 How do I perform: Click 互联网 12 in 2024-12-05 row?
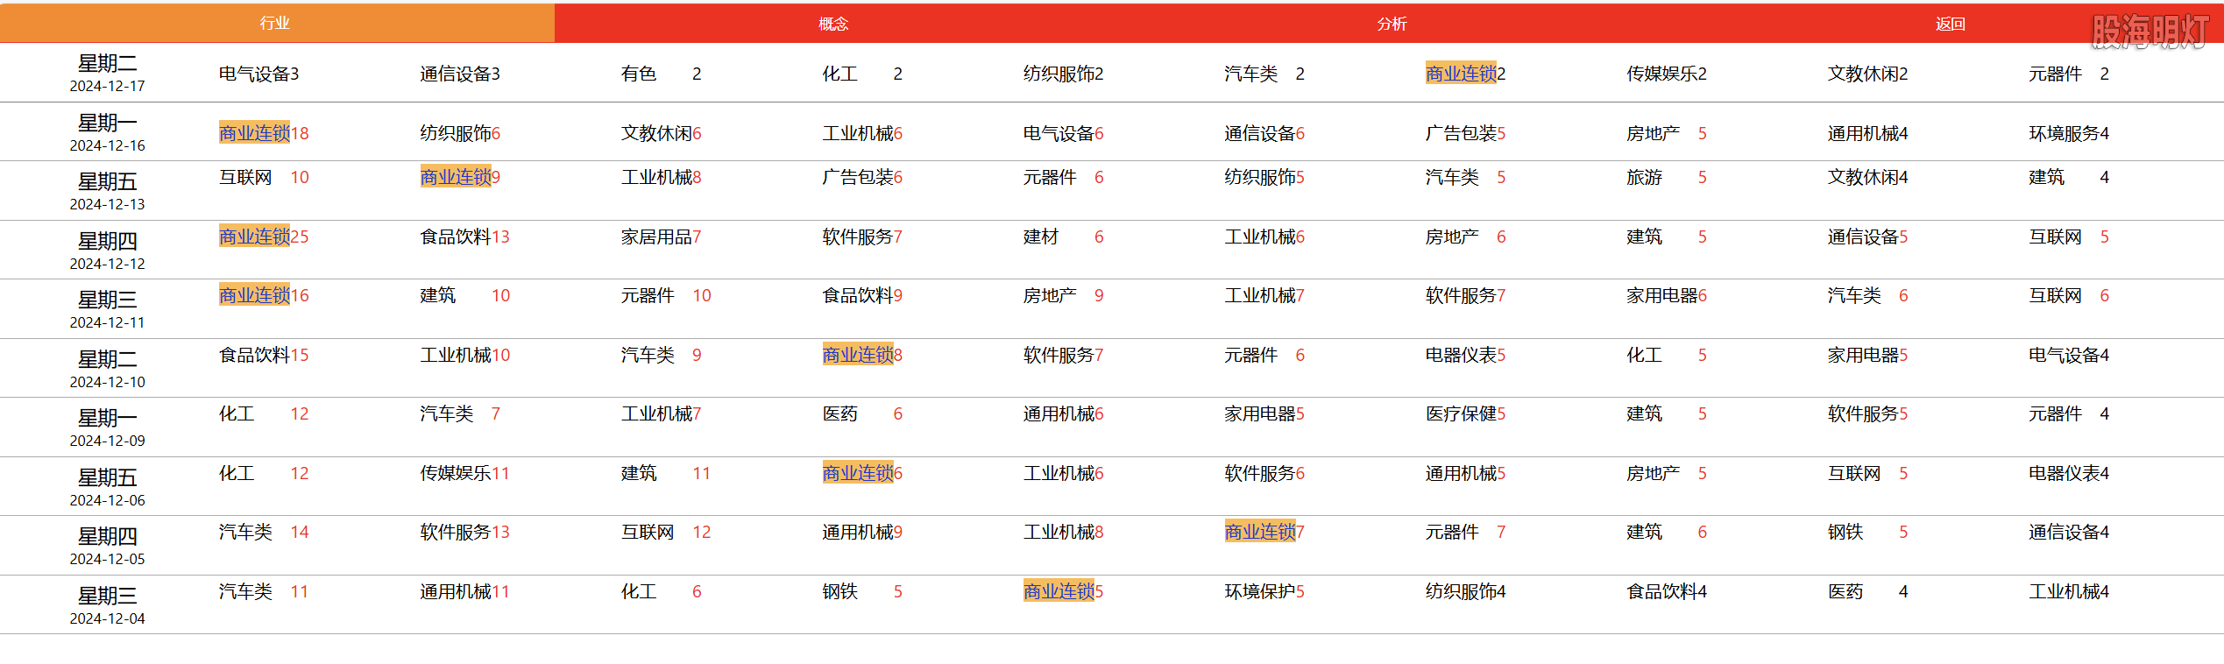tap(666, 532)
